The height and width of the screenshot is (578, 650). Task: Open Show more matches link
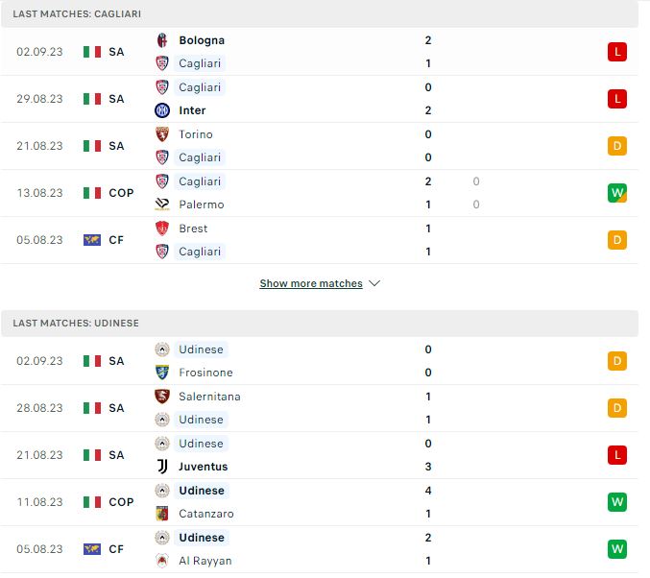point(311,283)
